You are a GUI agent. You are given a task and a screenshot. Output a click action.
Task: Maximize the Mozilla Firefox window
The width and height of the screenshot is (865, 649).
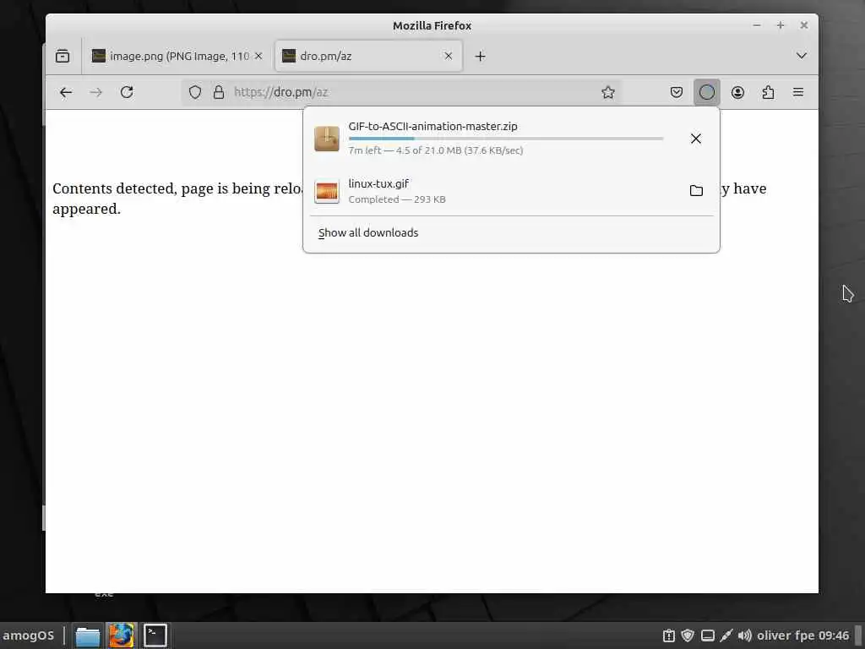(x=780, y=25)
